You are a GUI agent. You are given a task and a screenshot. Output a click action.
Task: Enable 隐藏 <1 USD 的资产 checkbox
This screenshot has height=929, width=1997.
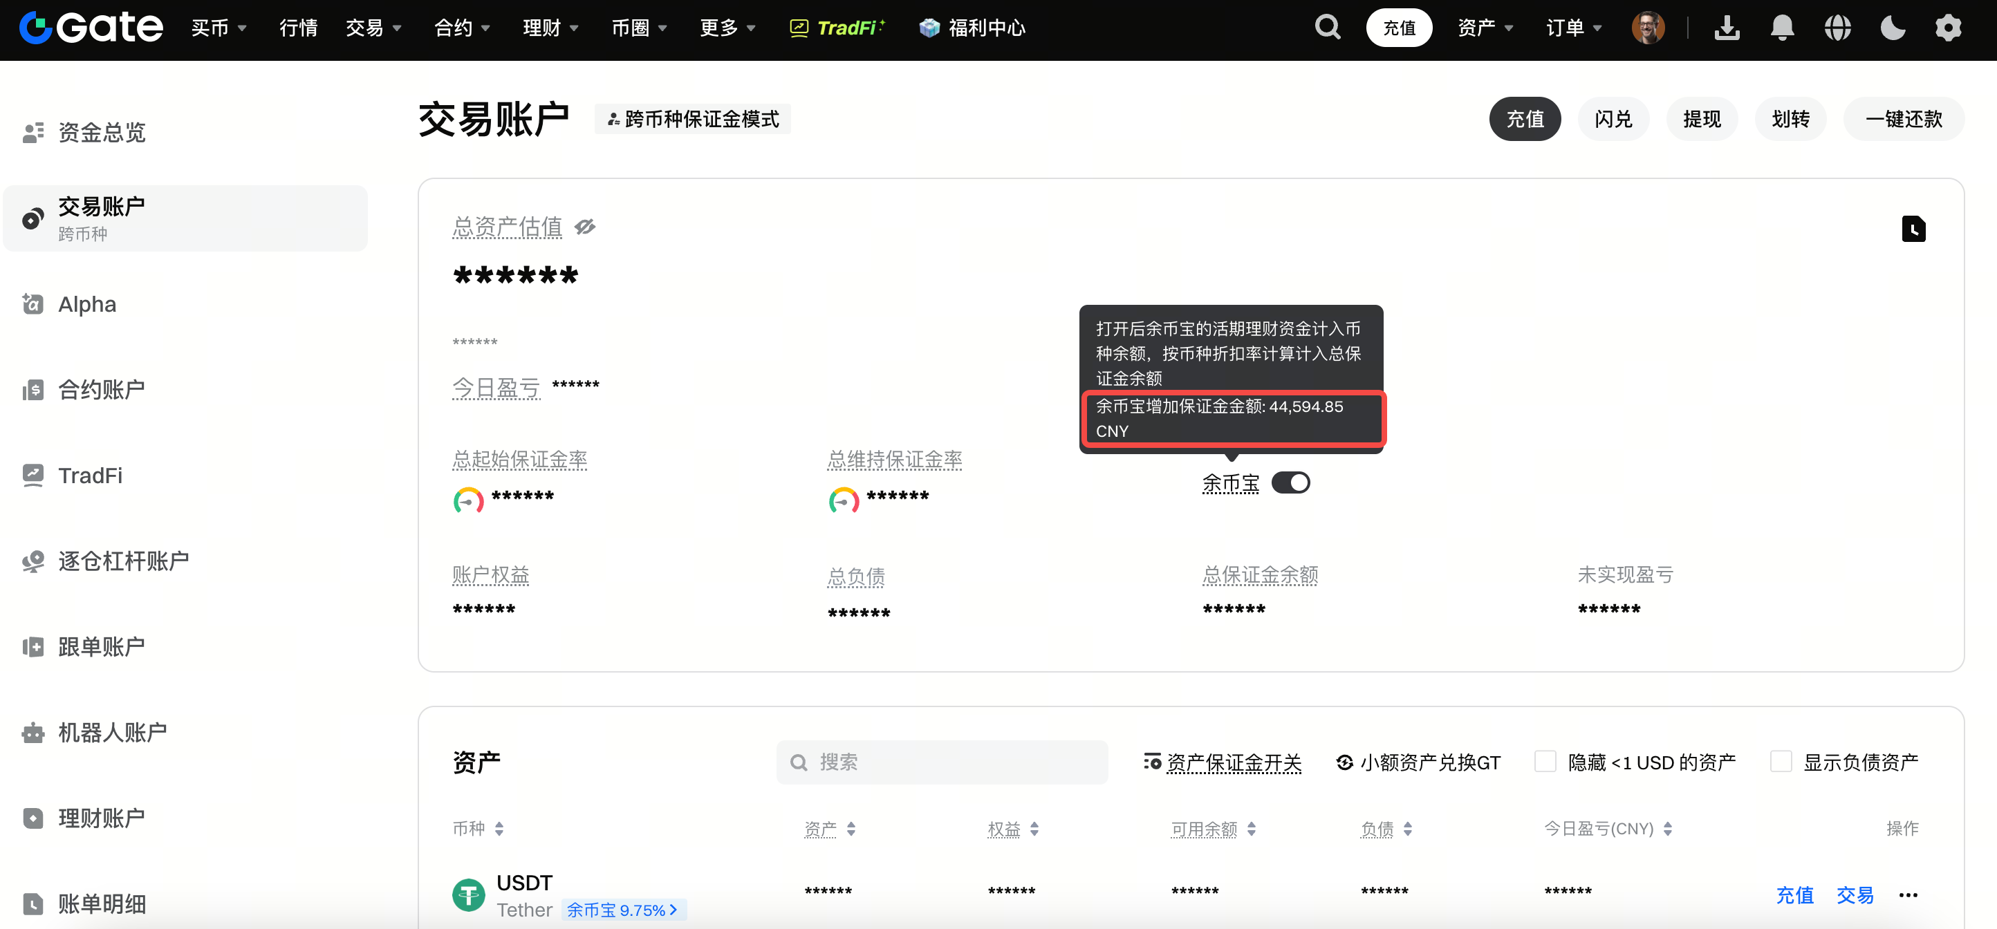coord(1546,762)
